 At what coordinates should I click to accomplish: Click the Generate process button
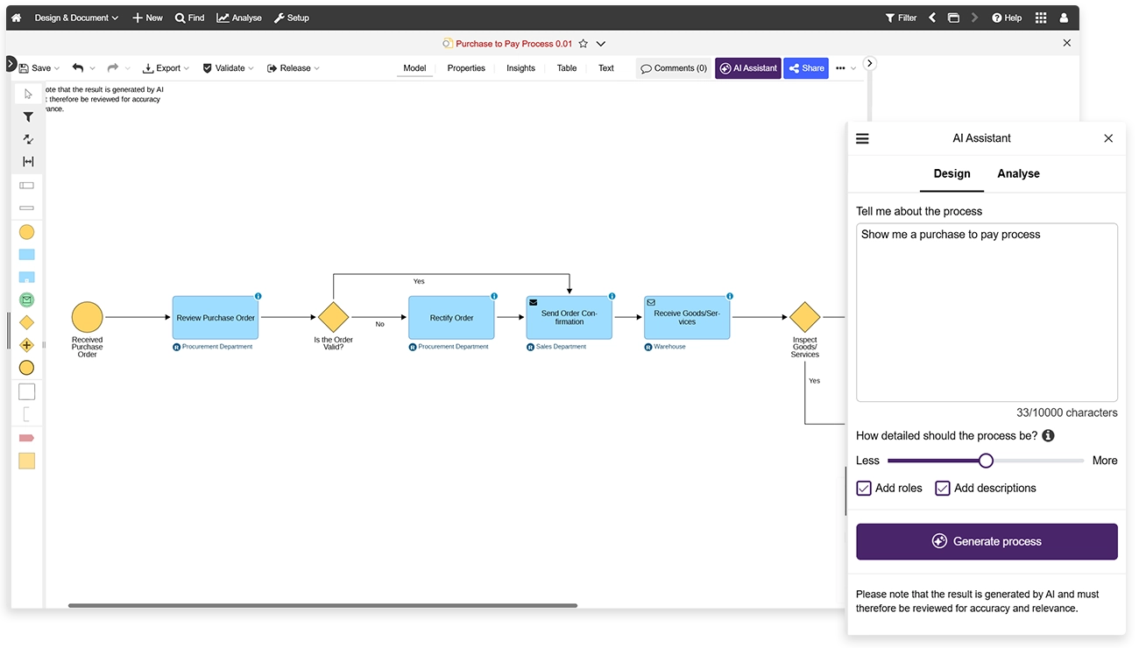[987, 541]
